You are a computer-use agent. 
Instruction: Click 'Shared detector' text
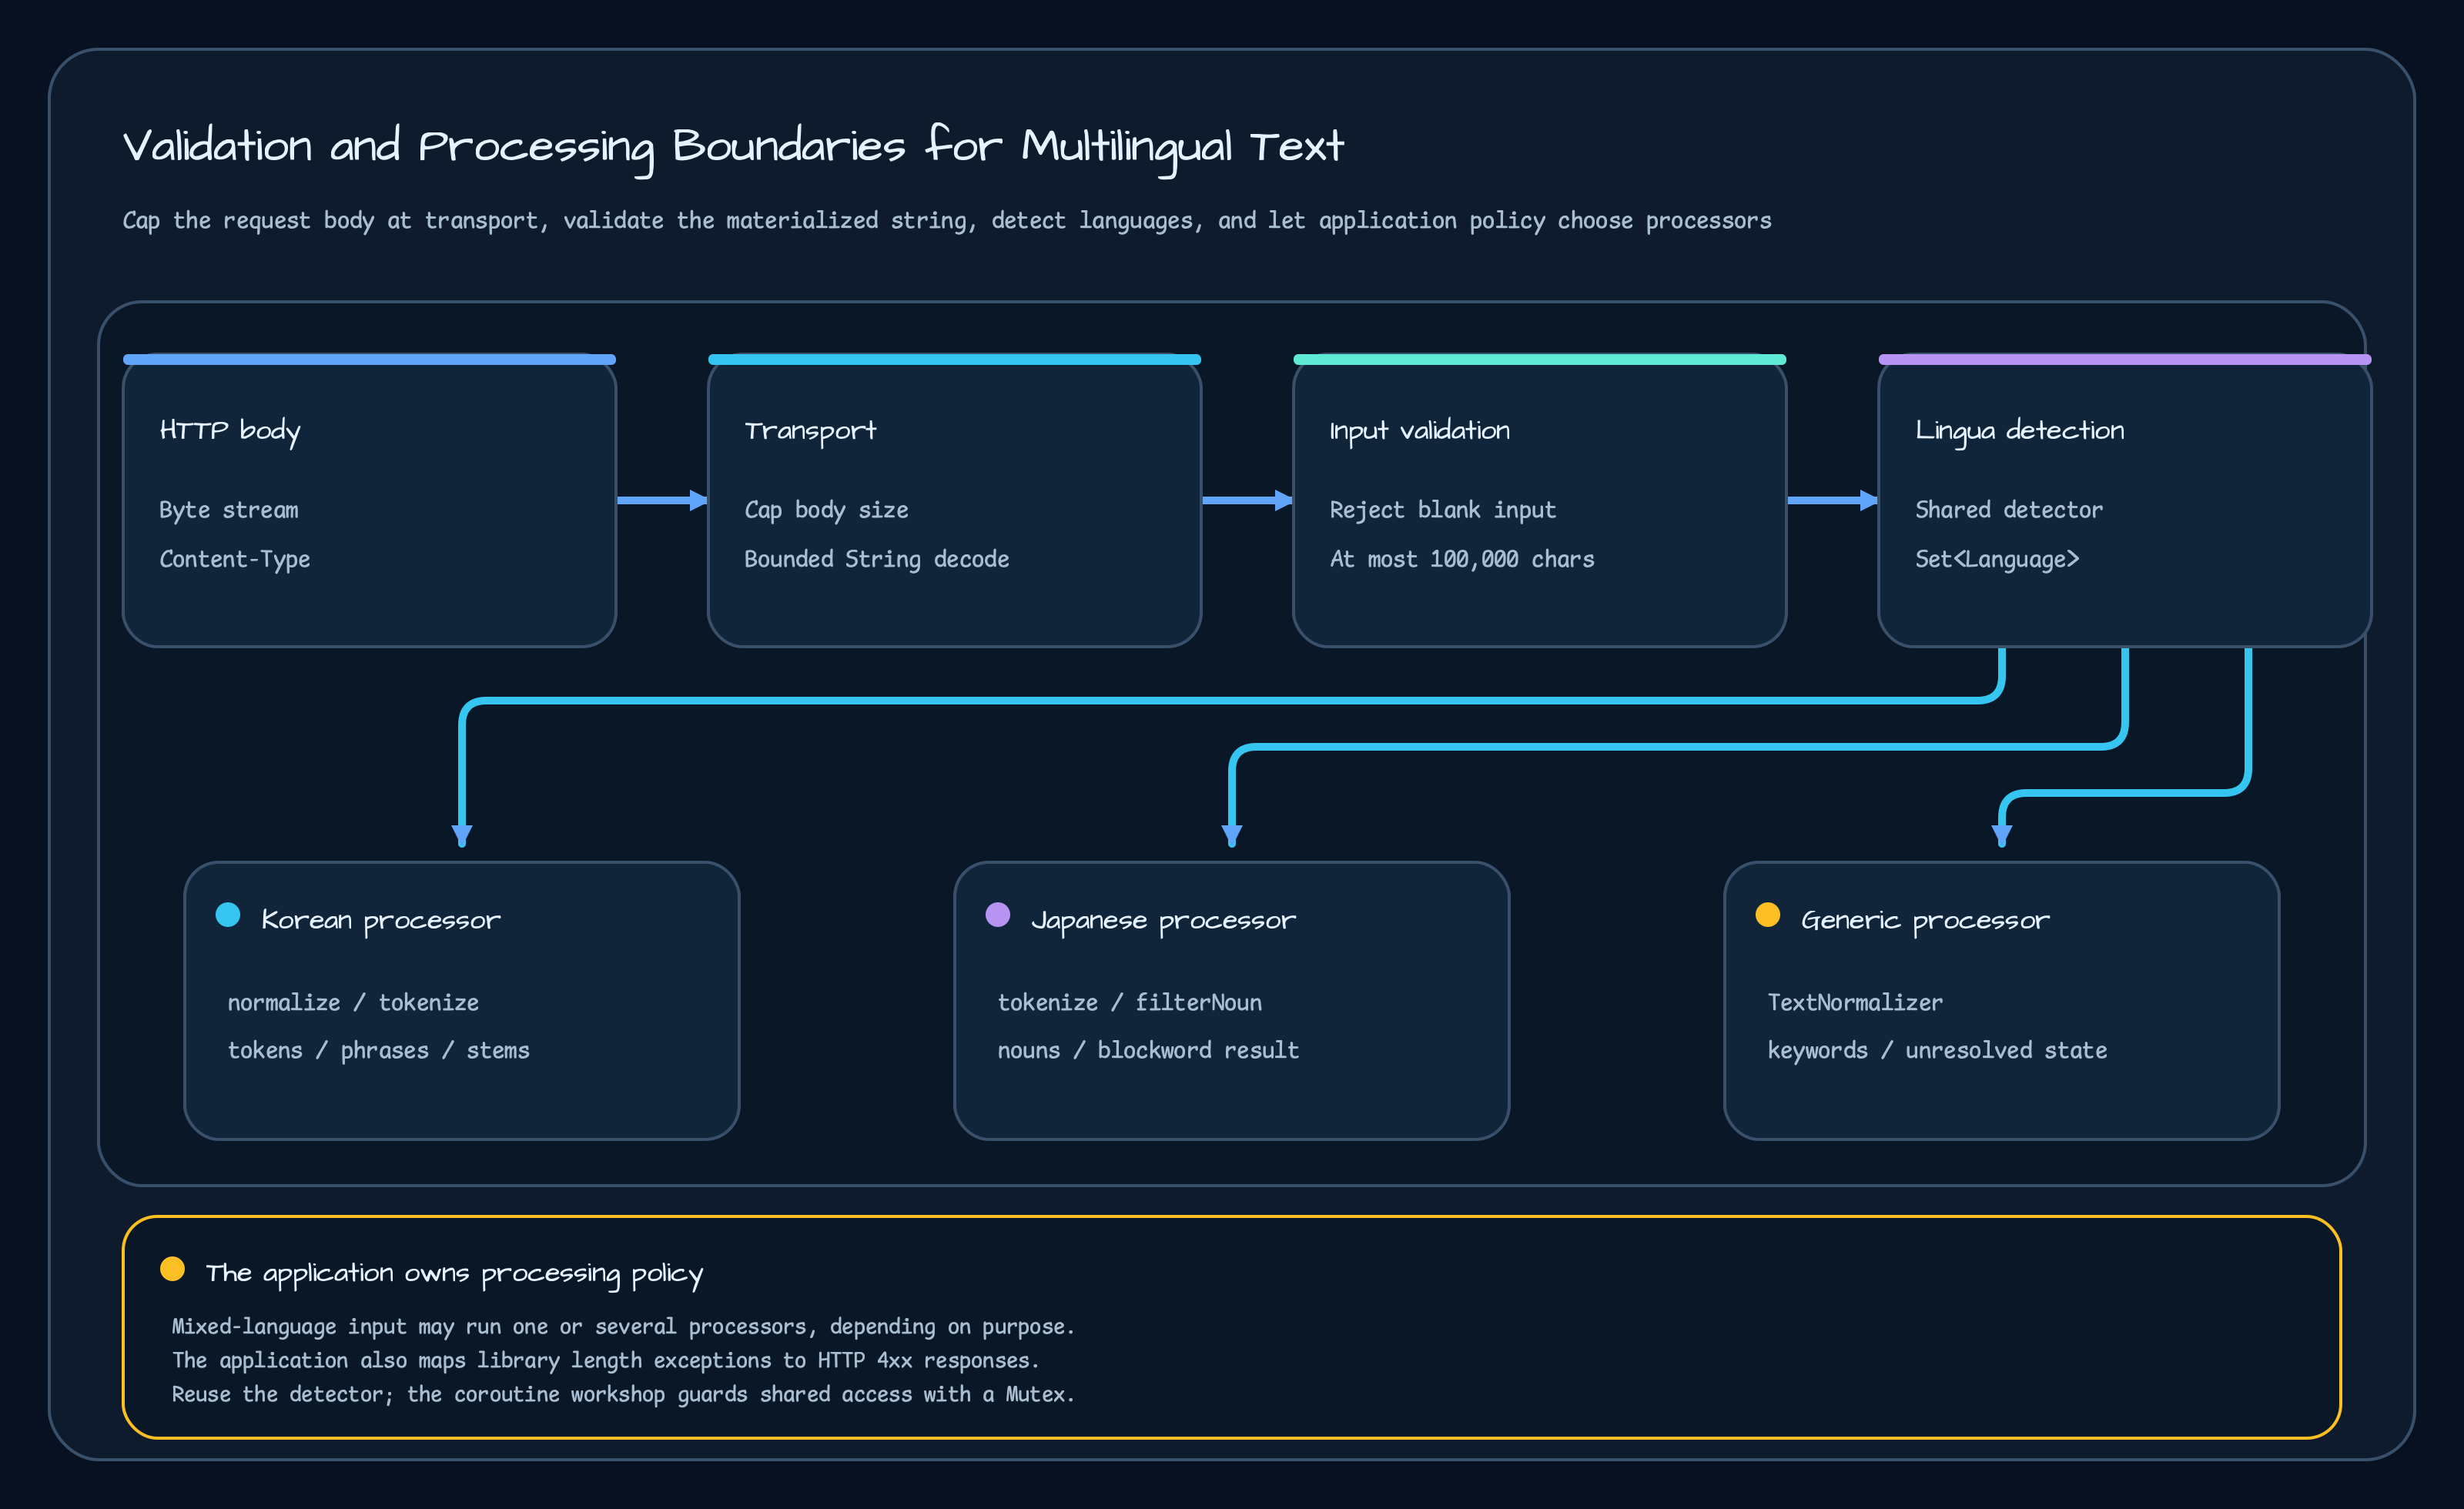tap(2008, 510)
